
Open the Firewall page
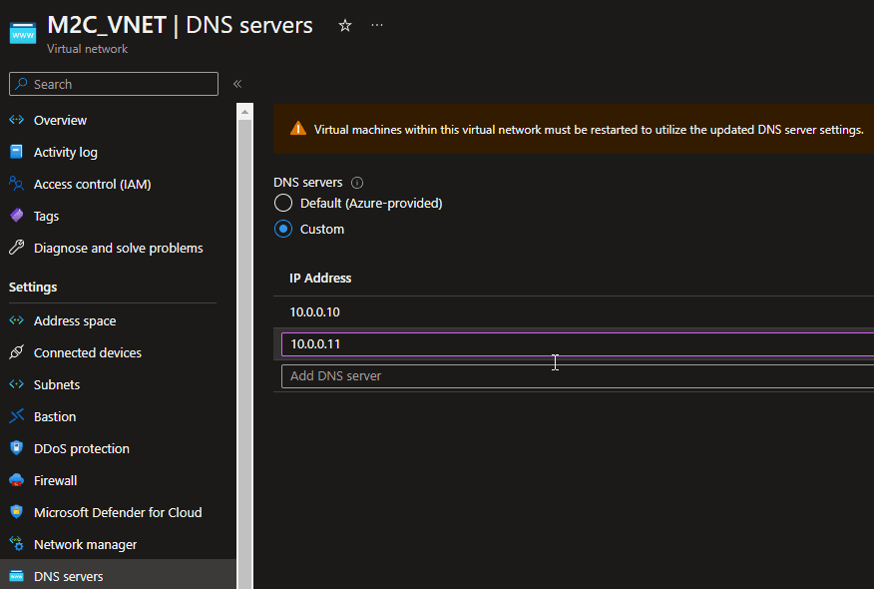[x=55, y=480]
